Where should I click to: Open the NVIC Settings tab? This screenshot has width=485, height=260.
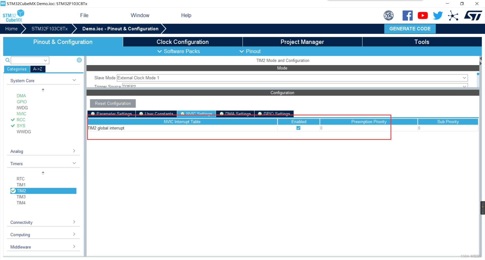(x=197, y=114)
